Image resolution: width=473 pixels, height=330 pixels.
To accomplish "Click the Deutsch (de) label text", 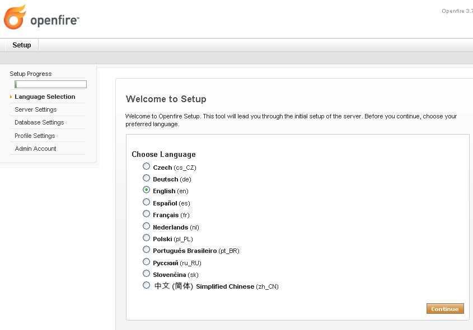I will 172,179.
